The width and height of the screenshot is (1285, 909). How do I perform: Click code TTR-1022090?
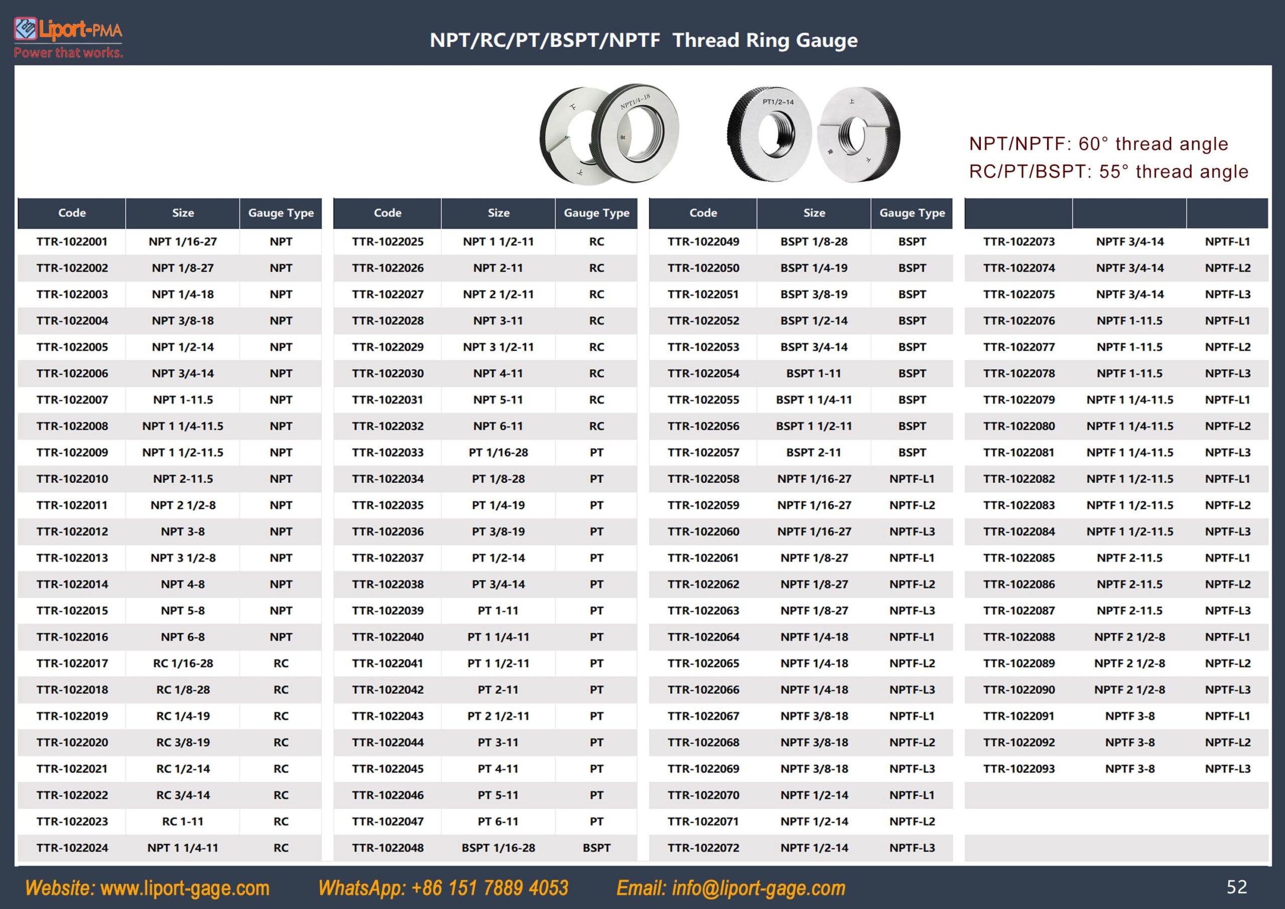[1019, 690]
